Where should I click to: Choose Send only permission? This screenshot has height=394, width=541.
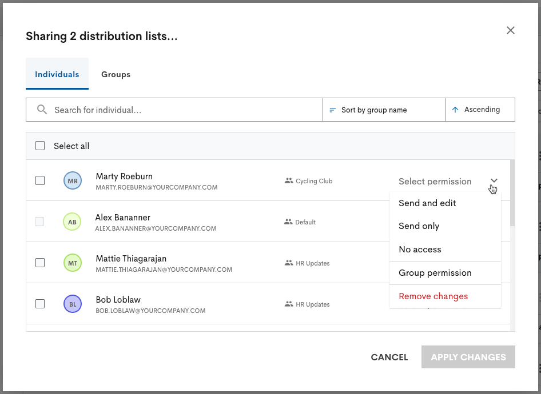point(445,226)
